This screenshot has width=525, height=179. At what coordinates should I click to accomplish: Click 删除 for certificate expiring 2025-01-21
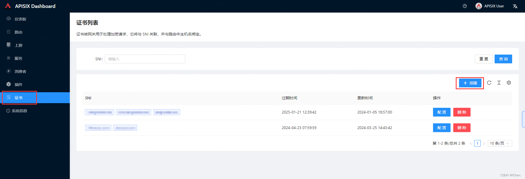pyautogui.click(x=462, y=112)
